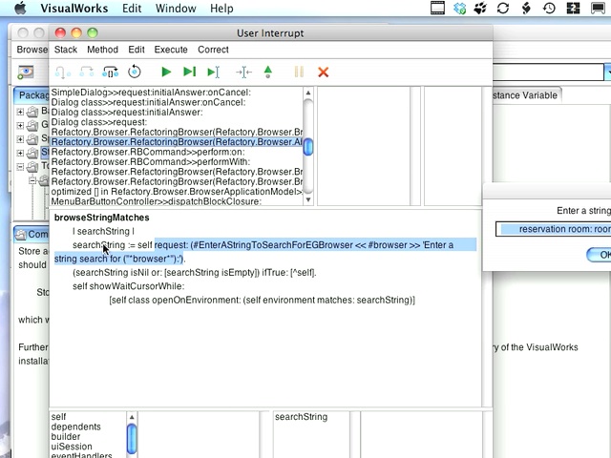
Task: Expand the highlighted package tree node
Action: click(x=20, y=153)
